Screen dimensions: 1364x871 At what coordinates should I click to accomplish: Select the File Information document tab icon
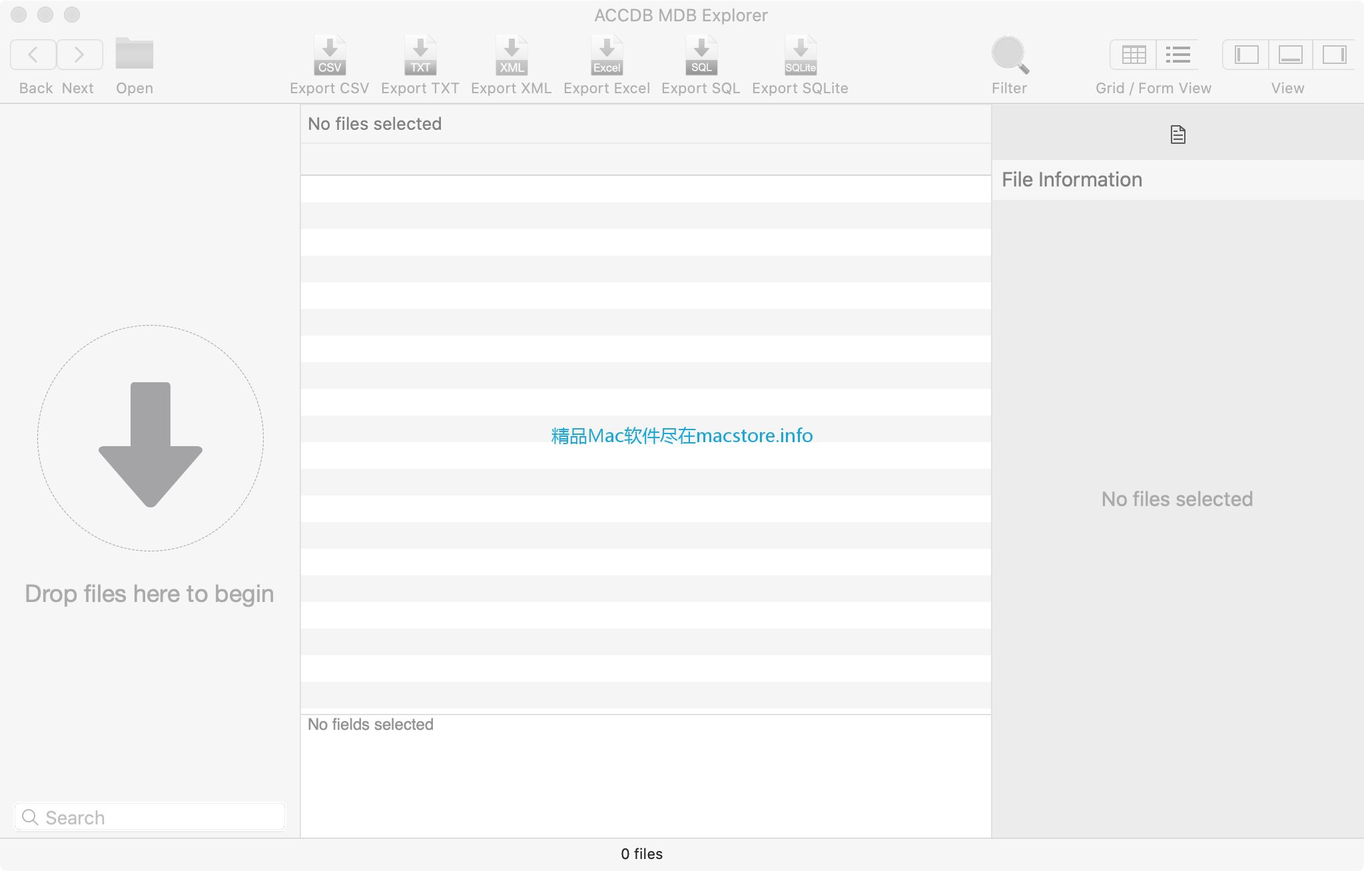pos(1178,135)
